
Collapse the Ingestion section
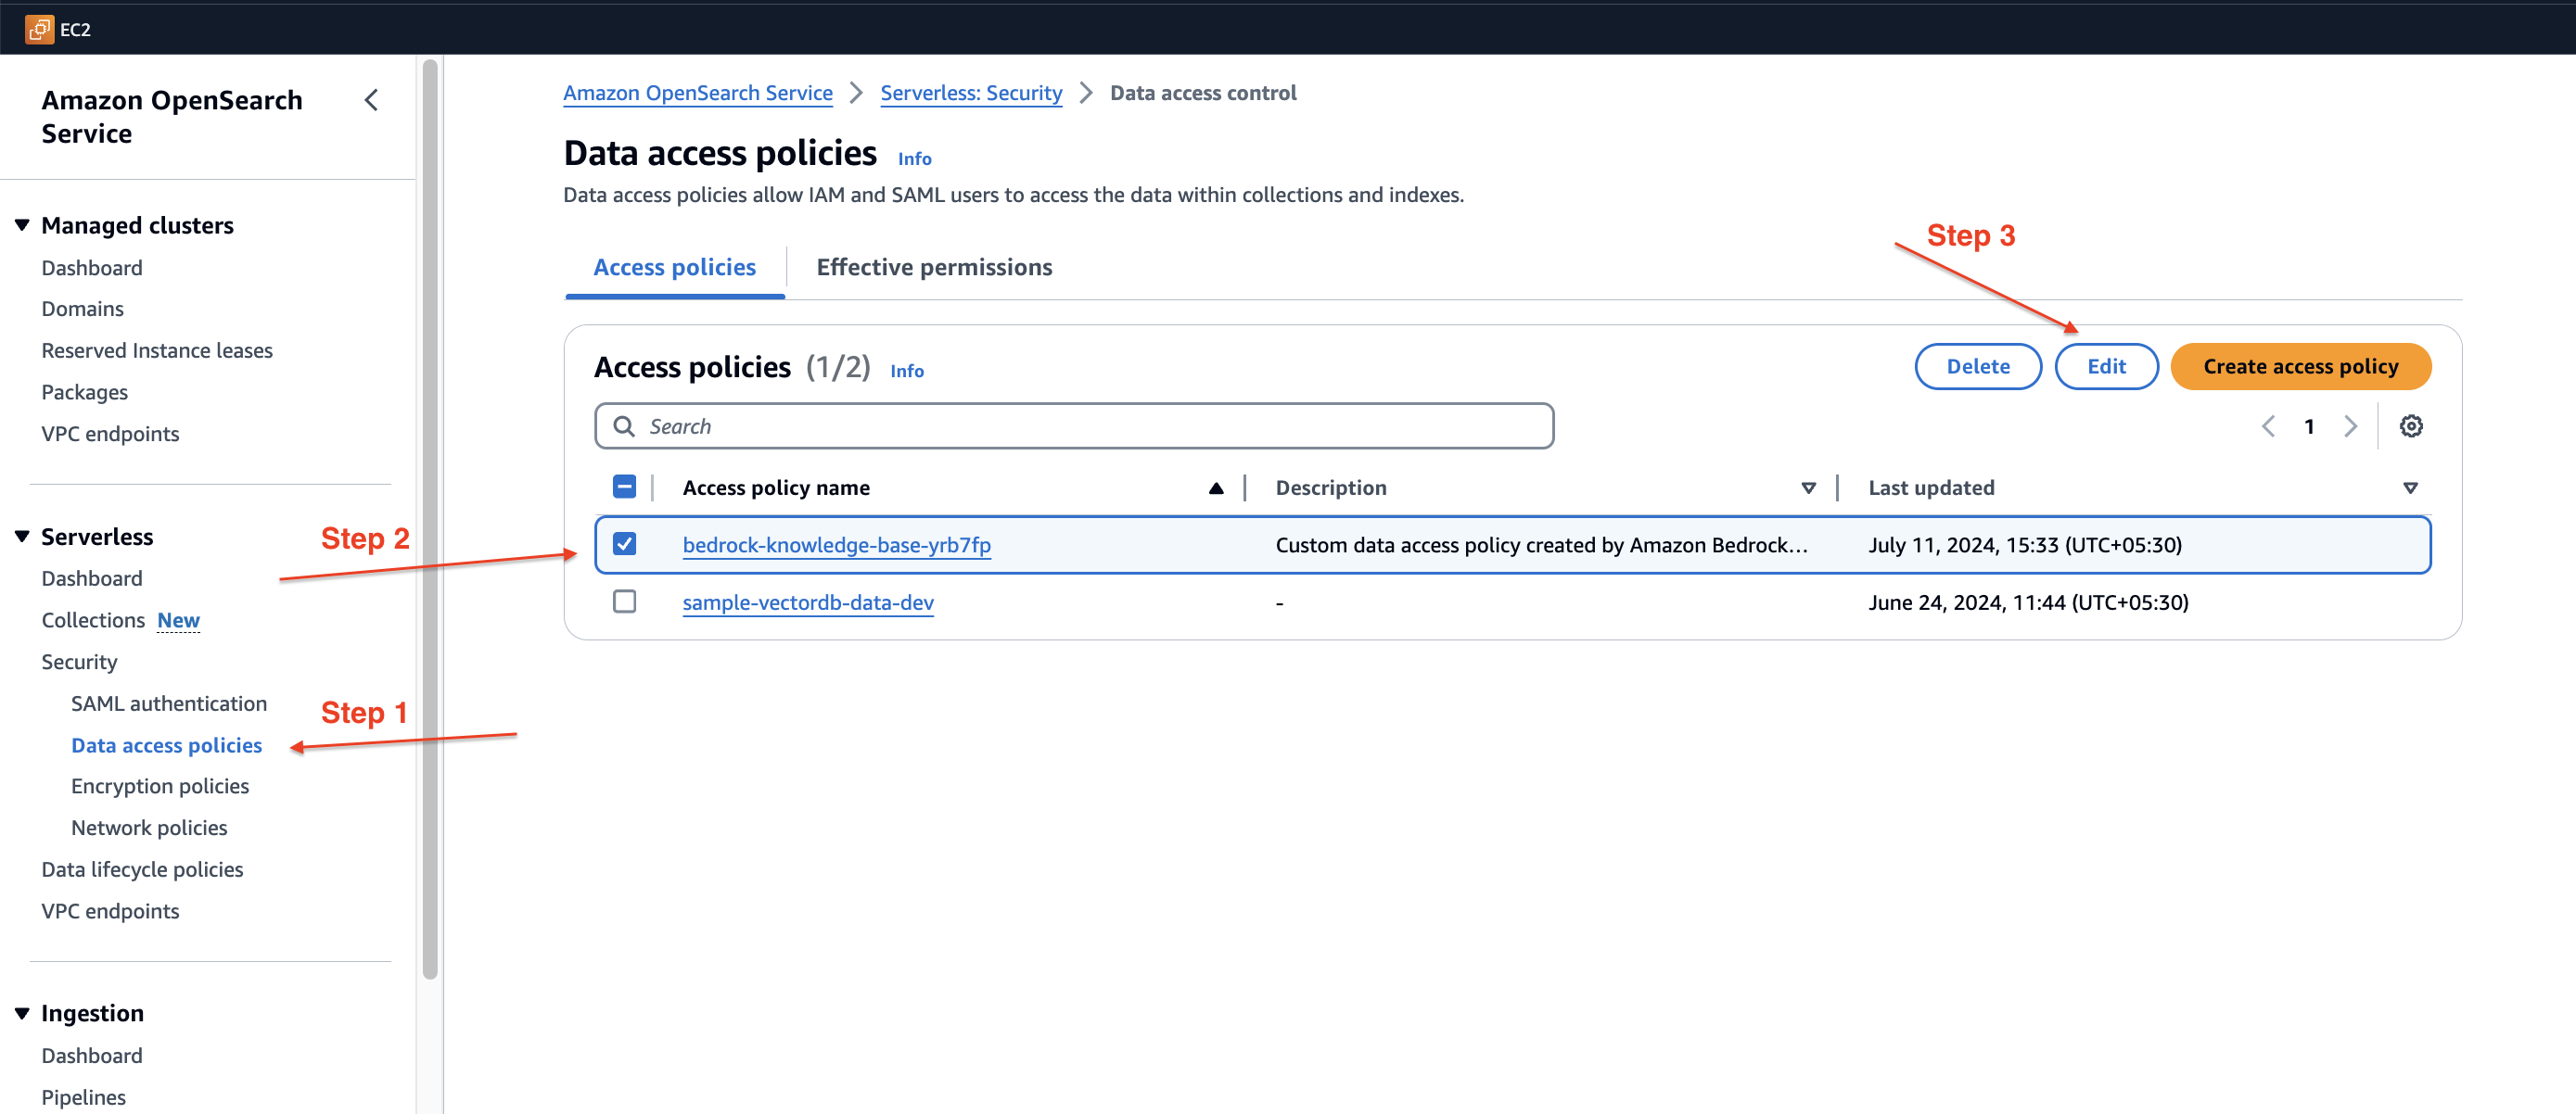(22, 1013)
